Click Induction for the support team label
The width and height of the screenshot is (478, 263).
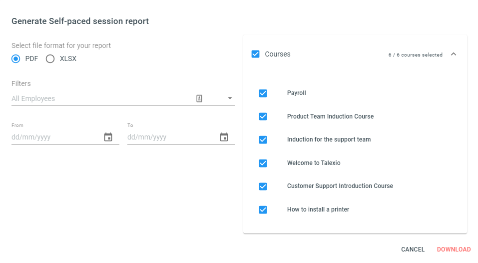pyautogui.click(x=329, y=139)
